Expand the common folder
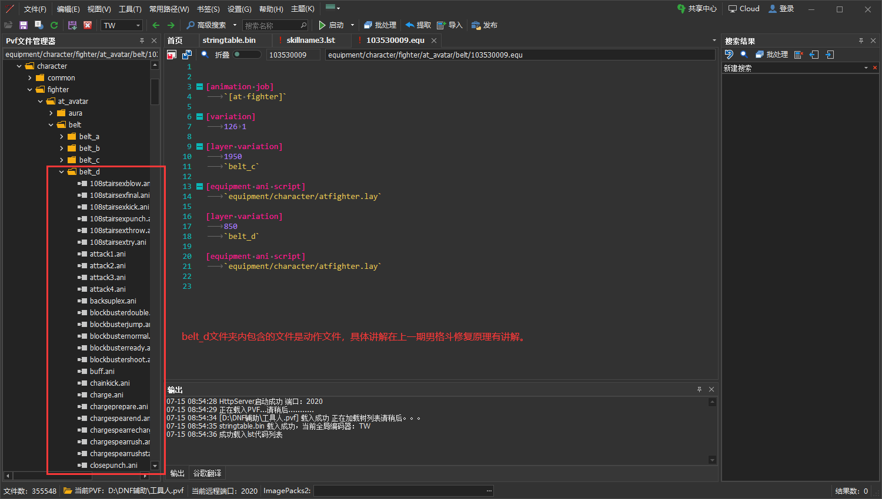This screenshot has width=882, height=499. pos(30,78)
